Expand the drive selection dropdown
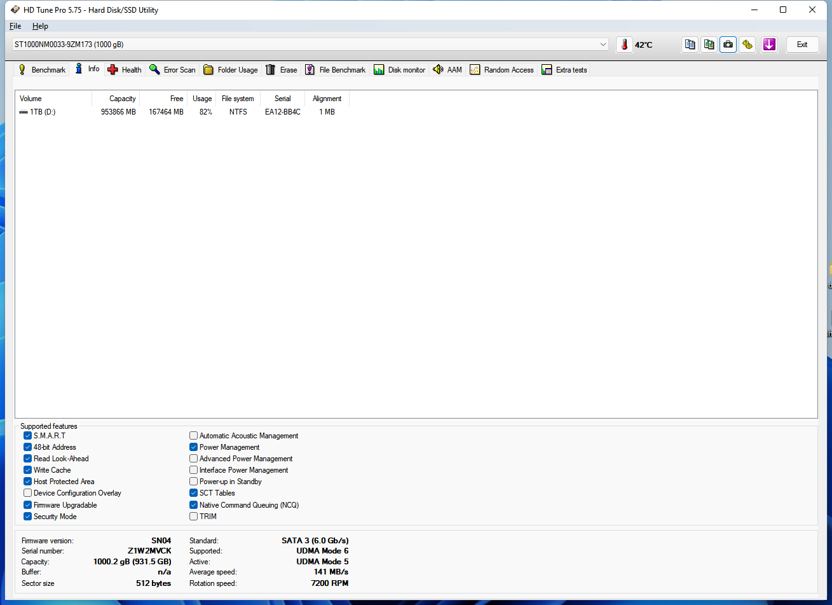832x605 pixels. pyautogui.click(x=603, y=45)
